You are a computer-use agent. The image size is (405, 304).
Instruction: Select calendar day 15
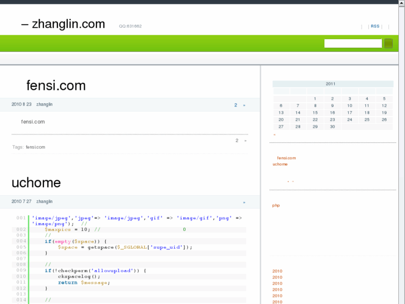315,113
